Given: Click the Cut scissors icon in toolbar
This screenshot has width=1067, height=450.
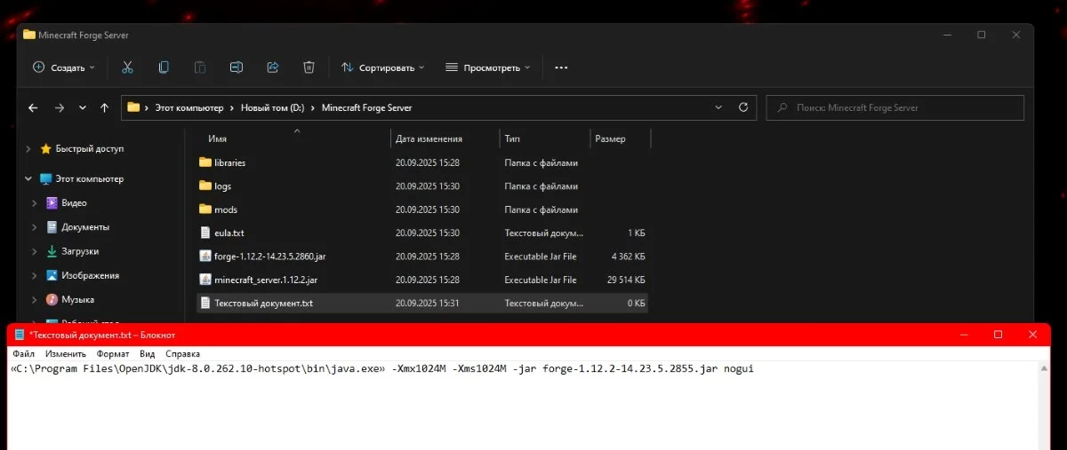Looking at the screenshot, I should [127, 67].
